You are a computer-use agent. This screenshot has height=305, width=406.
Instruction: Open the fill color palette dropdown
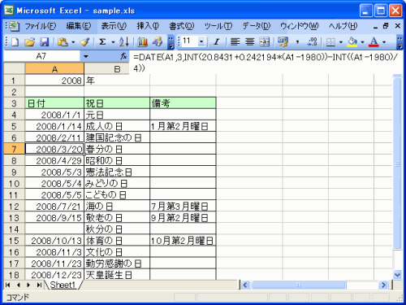click(x=362, y=42)
